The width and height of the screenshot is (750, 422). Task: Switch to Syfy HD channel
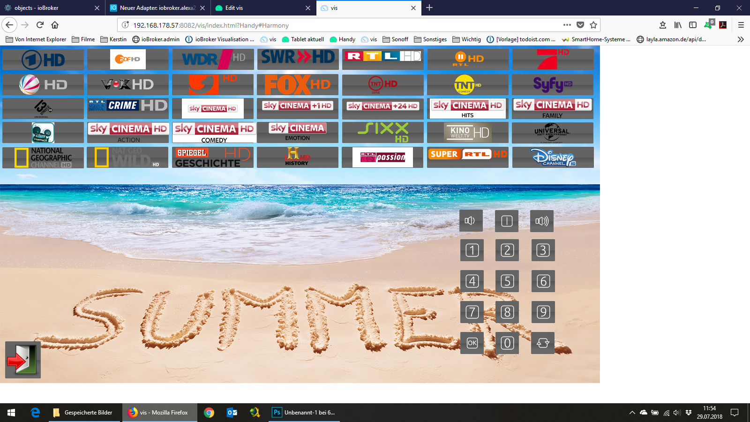tap(553, 84)
